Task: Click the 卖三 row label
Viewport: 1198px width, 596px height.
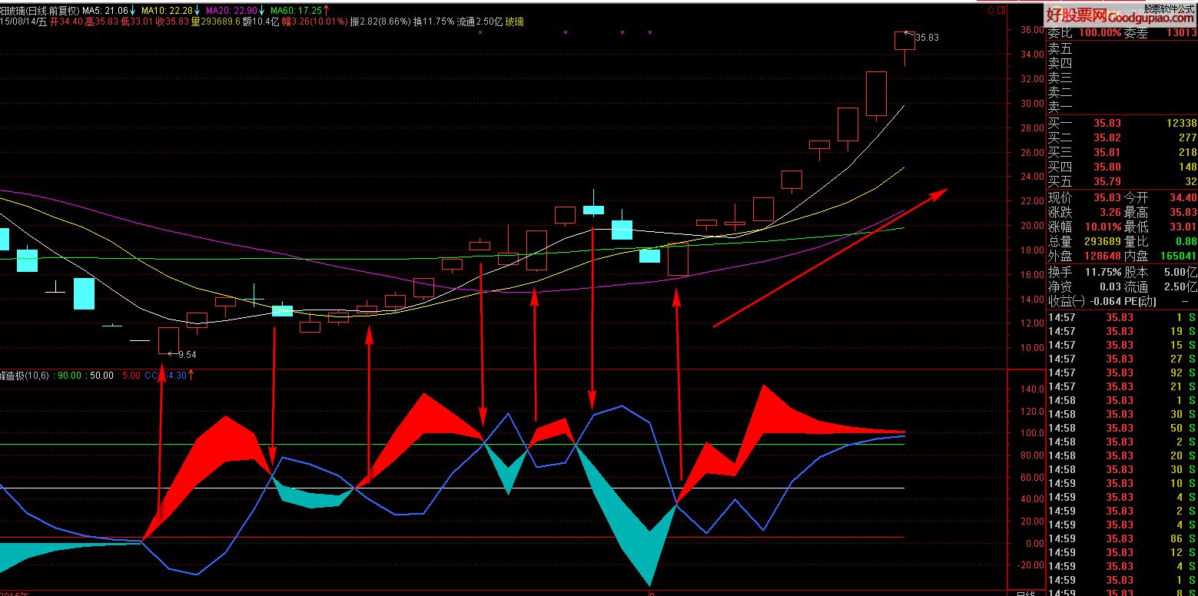Action: pyautogui.click(x=1060, y=78)
